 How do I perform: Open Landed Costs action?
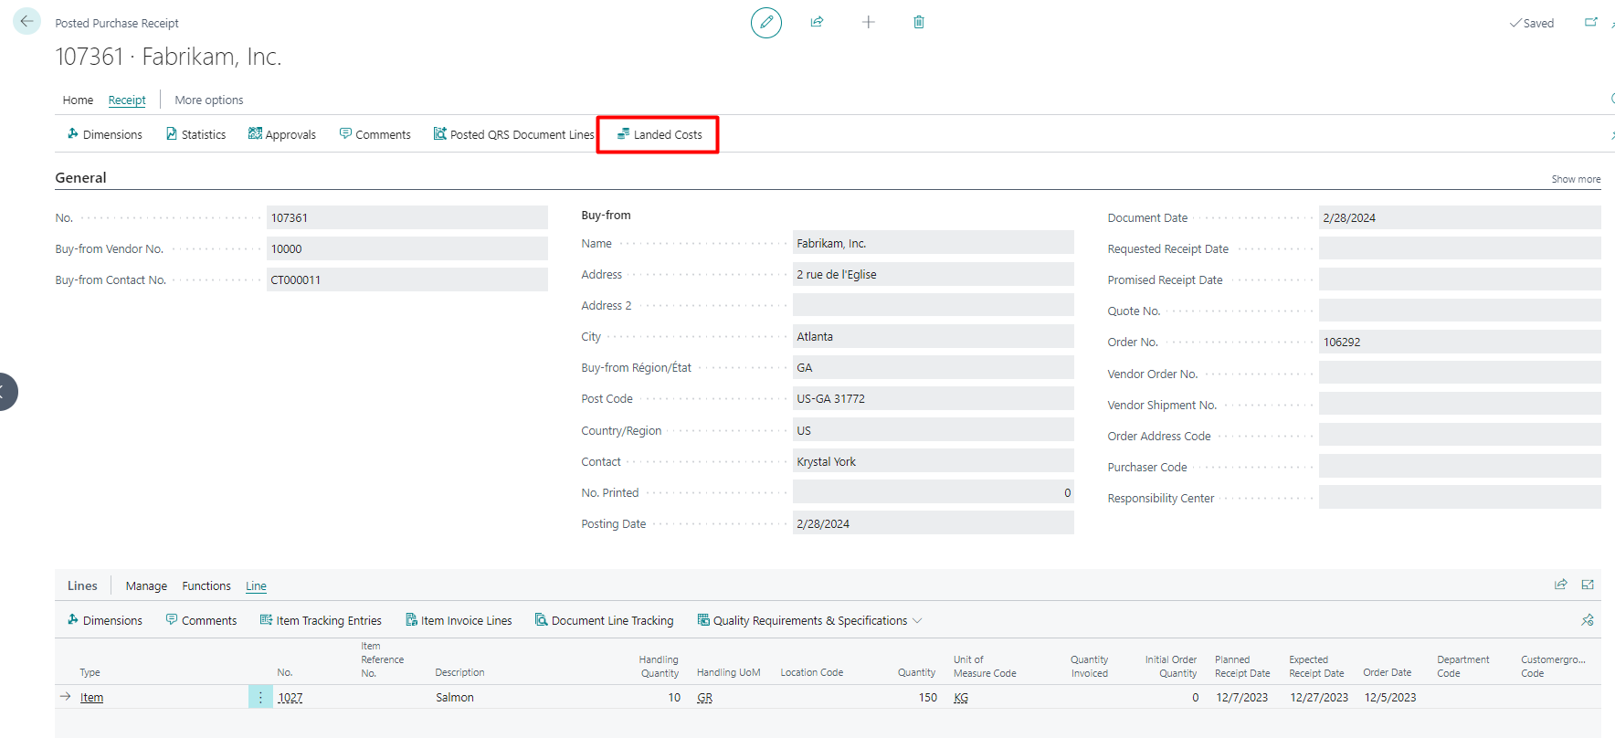click(x=659, y=134)
